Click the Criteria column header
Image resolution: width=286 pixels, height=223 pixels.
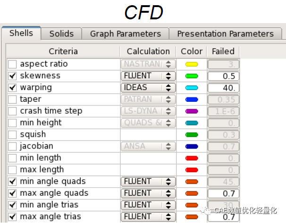tap(63, 51)
